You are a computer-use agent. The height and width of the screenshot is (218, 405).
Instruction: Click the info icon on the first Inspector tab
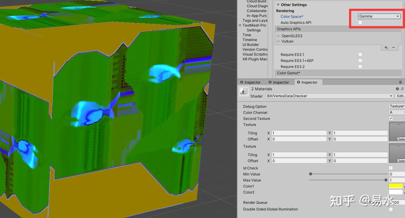tap(242, 82)
